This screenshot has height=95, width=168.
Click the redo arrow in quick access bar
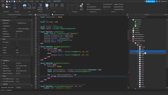[x=12, y=1]
